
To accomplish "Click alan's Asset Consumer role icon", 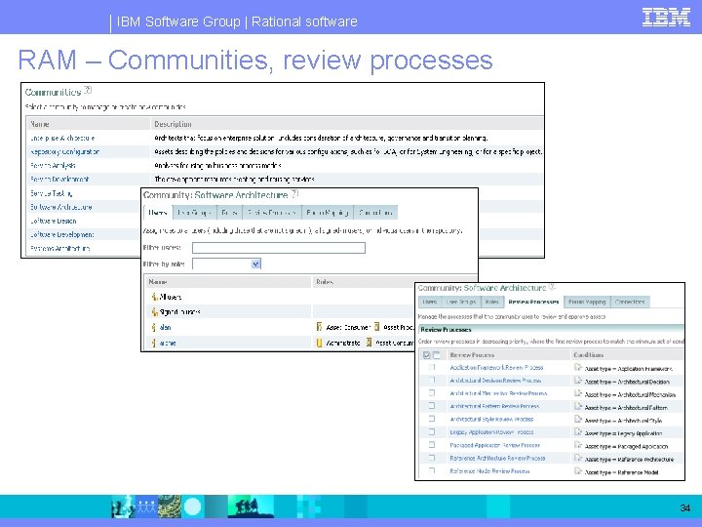I will [319, 327].
